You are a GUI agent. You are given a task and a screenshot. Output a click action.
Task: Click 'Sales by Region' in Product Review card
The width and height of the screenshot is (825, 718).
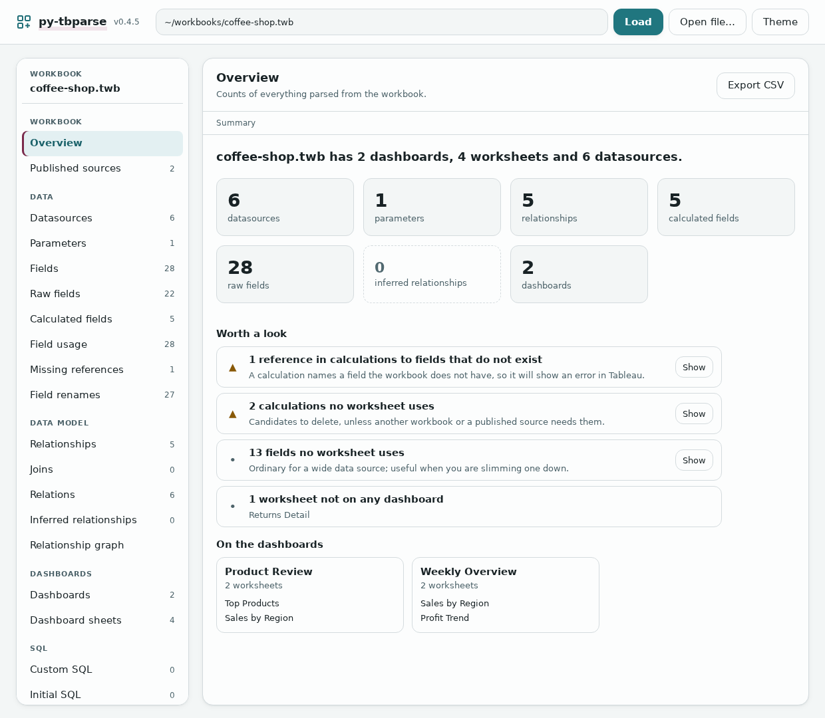click(x=259, y=618)
